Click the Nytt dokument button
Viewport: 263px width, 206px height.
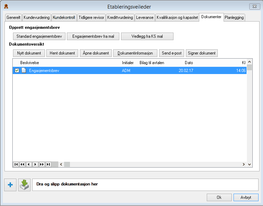tap(29, 53)
